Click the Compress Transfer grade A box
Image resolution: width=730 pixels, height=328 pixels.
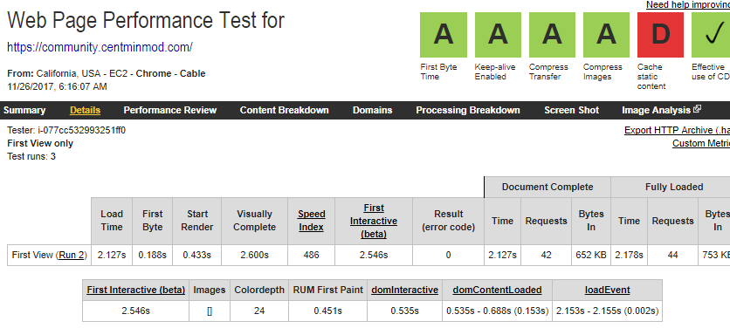point(552,35)
